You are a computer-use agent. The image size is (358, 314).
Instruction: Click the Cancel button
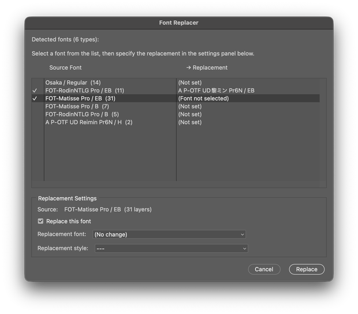pos(264,270)
